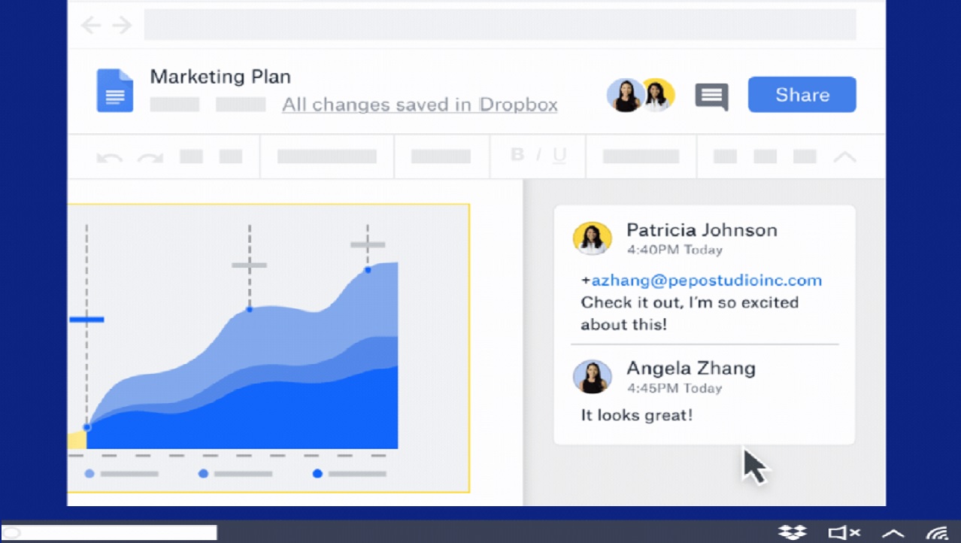Viewport: 961px width, 543px height.
Task: Toggle bold formatting
Action: [517, 155]
